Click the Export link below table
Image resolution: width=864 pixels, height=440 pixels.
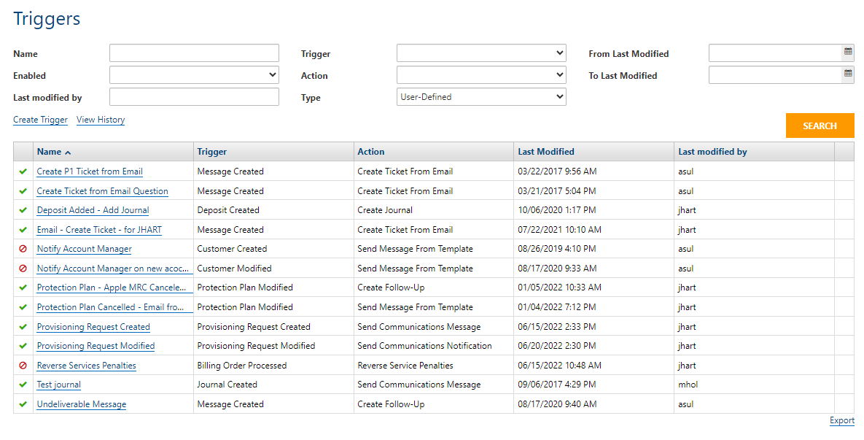coord(841,421)
